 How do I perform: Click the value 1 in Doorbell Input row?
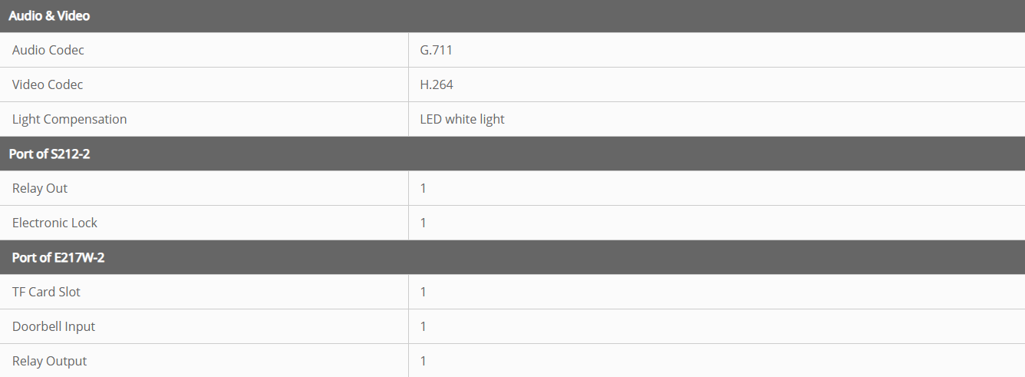pos(423,326)
